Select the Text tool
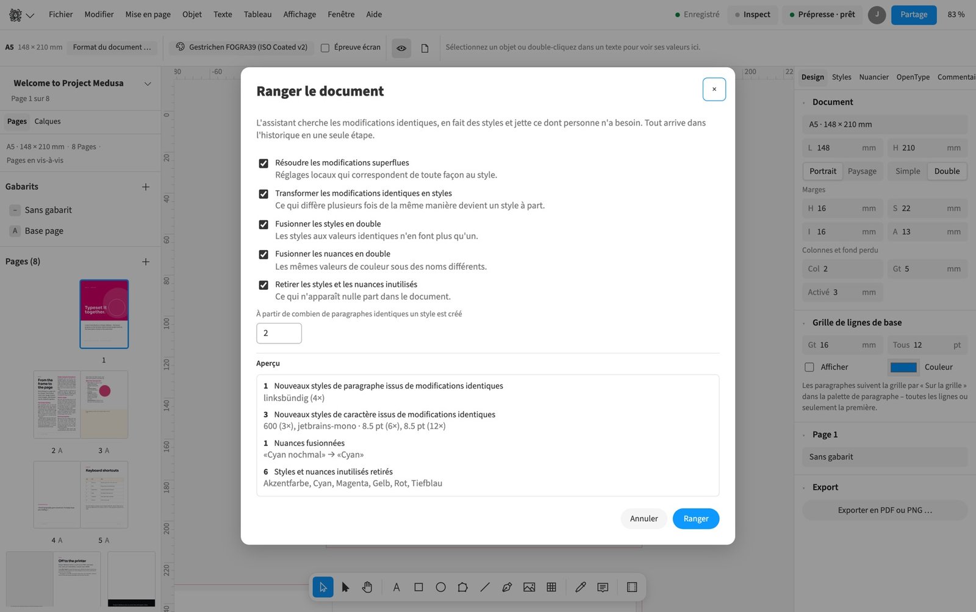Screen dimensions: 976x612 click(396, 587)
